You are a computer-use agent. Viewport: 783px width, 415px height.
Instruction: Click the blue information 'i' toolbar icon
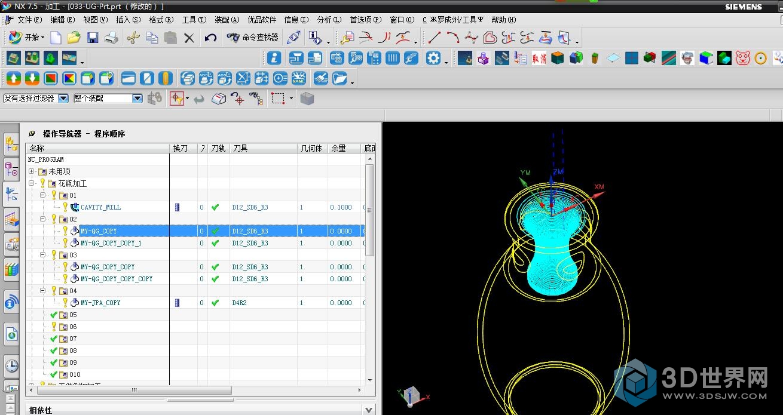click(x=274, y=58)
